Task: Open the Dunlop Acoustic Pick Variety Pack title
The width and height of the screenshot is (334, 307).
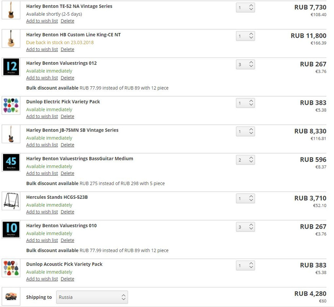Action: 64,264
